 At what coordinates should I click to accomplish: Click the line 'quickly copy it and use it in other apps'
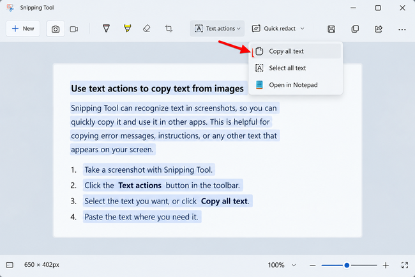[171, 122]
